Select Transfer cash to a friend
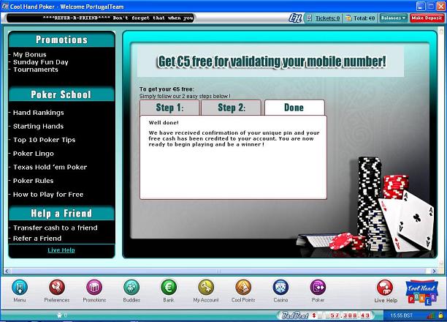Image resolution: width=447 pixels, height=322 pixels. [x=56, y=228]
